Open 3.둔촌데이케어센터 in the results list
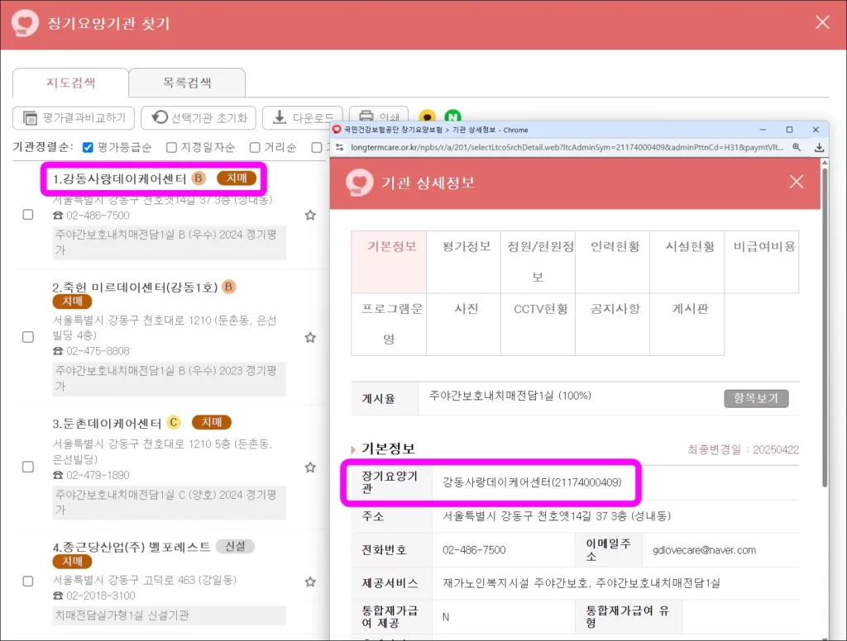Image resolution: width=847 pixels, height=641 pixels. 107,423
